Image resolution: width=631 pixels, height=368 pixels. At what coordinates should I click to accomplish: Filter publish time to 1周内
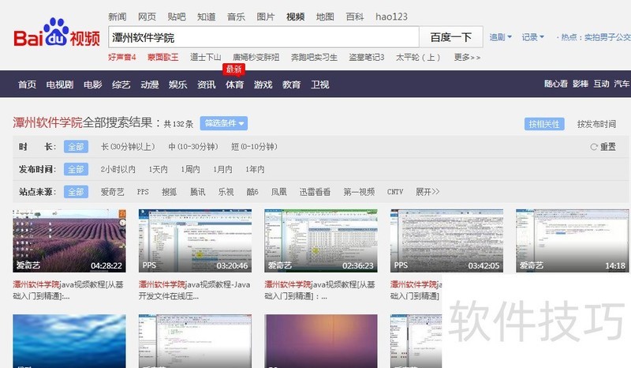pyautogui.click(x=190, y=169)
